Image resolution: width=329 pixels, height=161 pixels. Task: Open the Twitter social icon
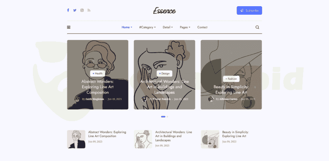point(75,10)
